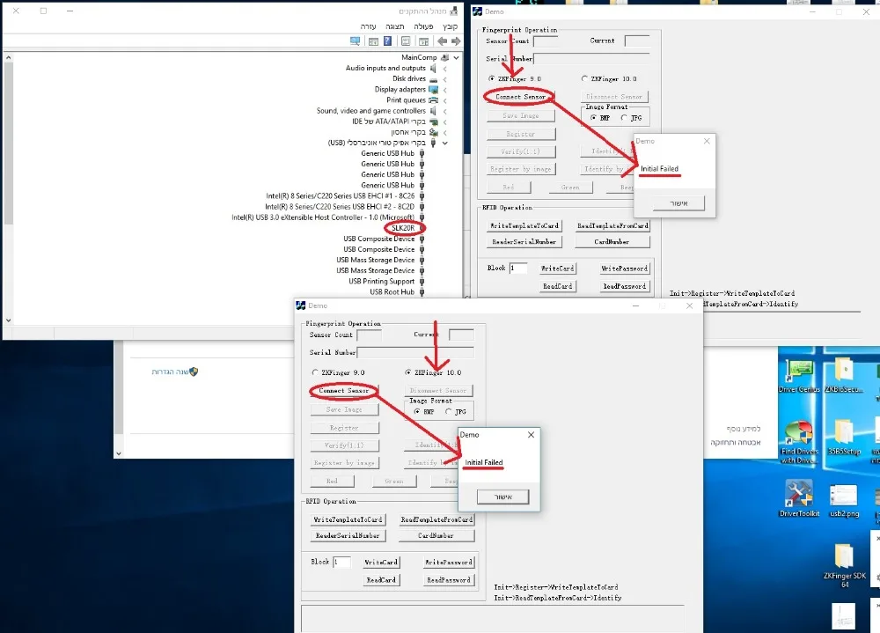Collapse the MainComp root node

456,57
